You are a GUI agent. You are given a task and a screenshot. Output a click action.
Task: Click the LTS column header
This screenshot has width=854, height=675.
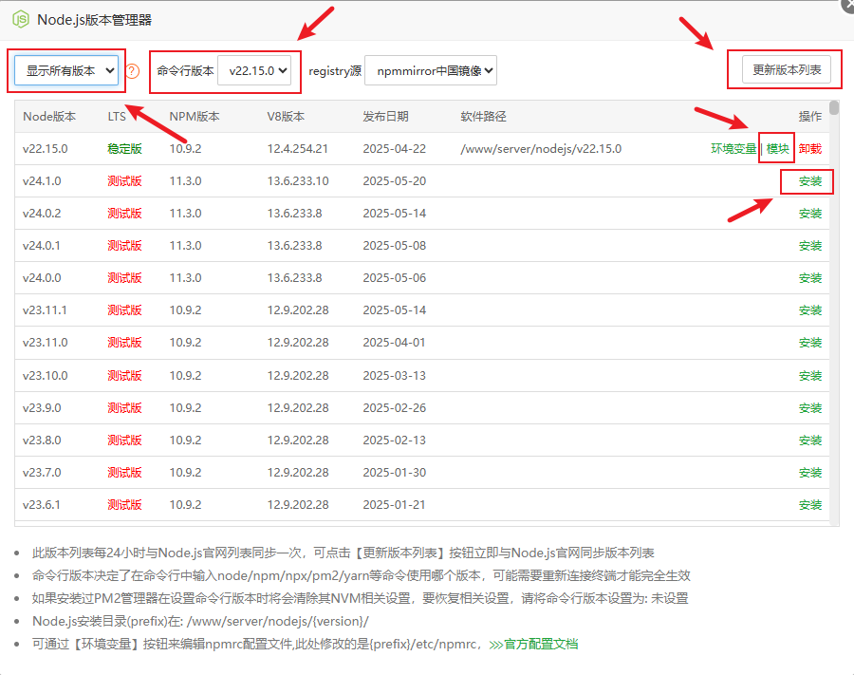pos(117,117)
